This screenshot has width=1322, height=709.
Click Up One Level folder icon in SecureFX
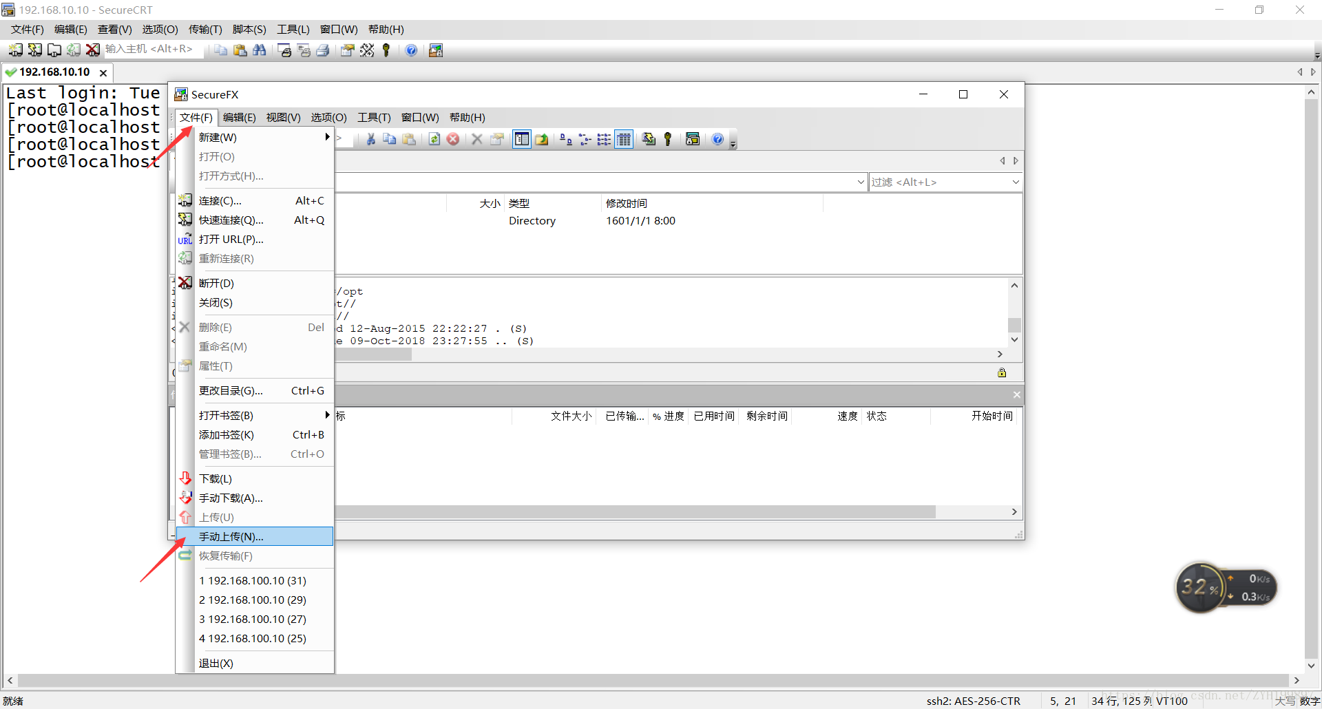pyautogui.click(x=542, y=139)
